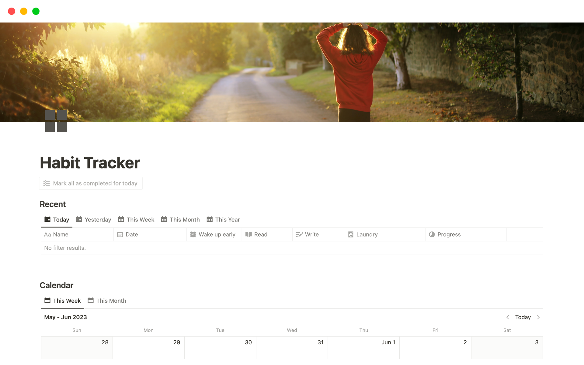
Task: Click the pencil icon beside Write column
Action: [299, 235]
